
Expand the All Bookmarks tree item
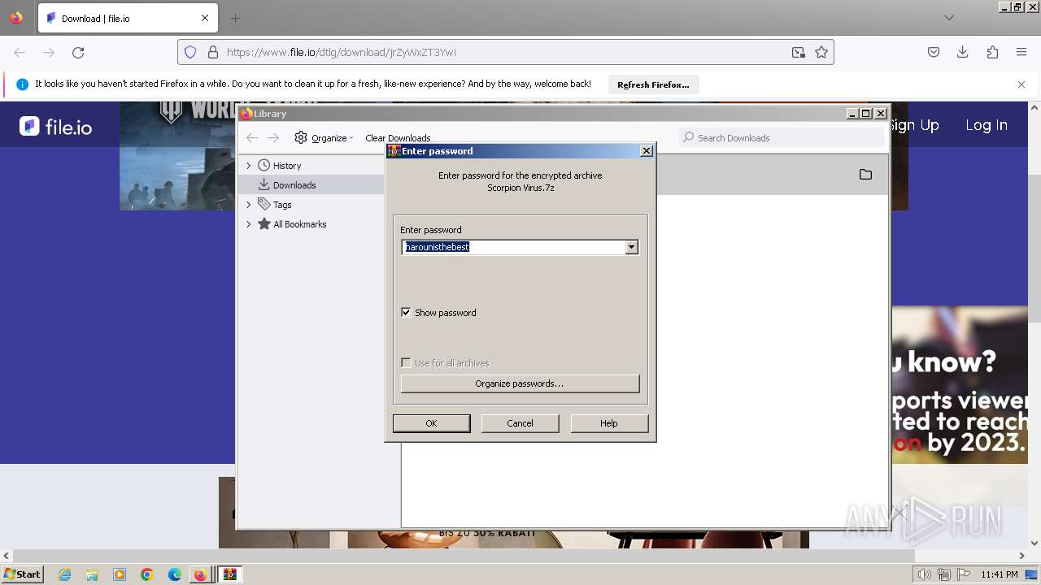coord(249,224)
